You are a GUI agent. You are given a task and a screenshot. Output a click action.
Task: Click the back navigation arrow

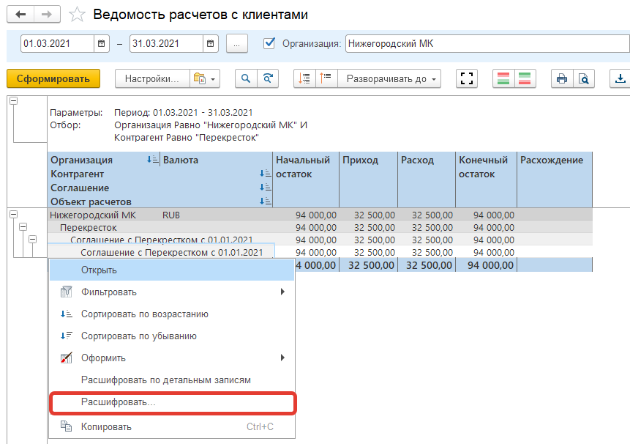(20, 15)
